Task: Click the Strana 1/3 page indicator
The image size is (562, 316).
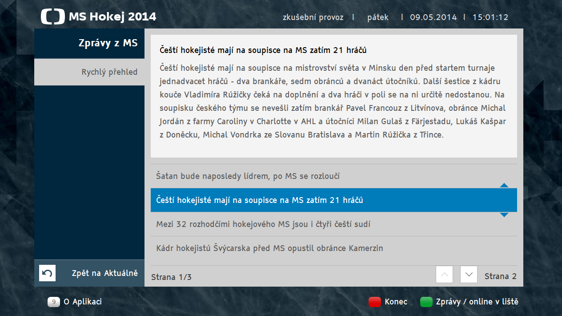Action: (172, 277)
